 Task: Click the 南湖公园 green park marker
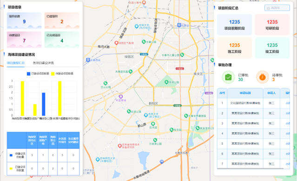point(166,82)
